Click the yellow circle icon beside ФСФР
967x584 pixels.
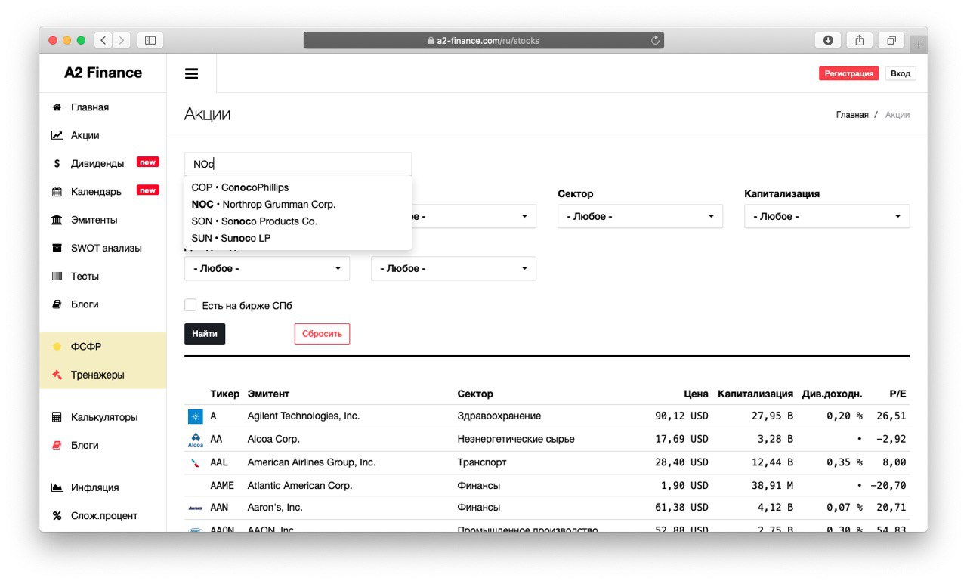tap(57, 347)
